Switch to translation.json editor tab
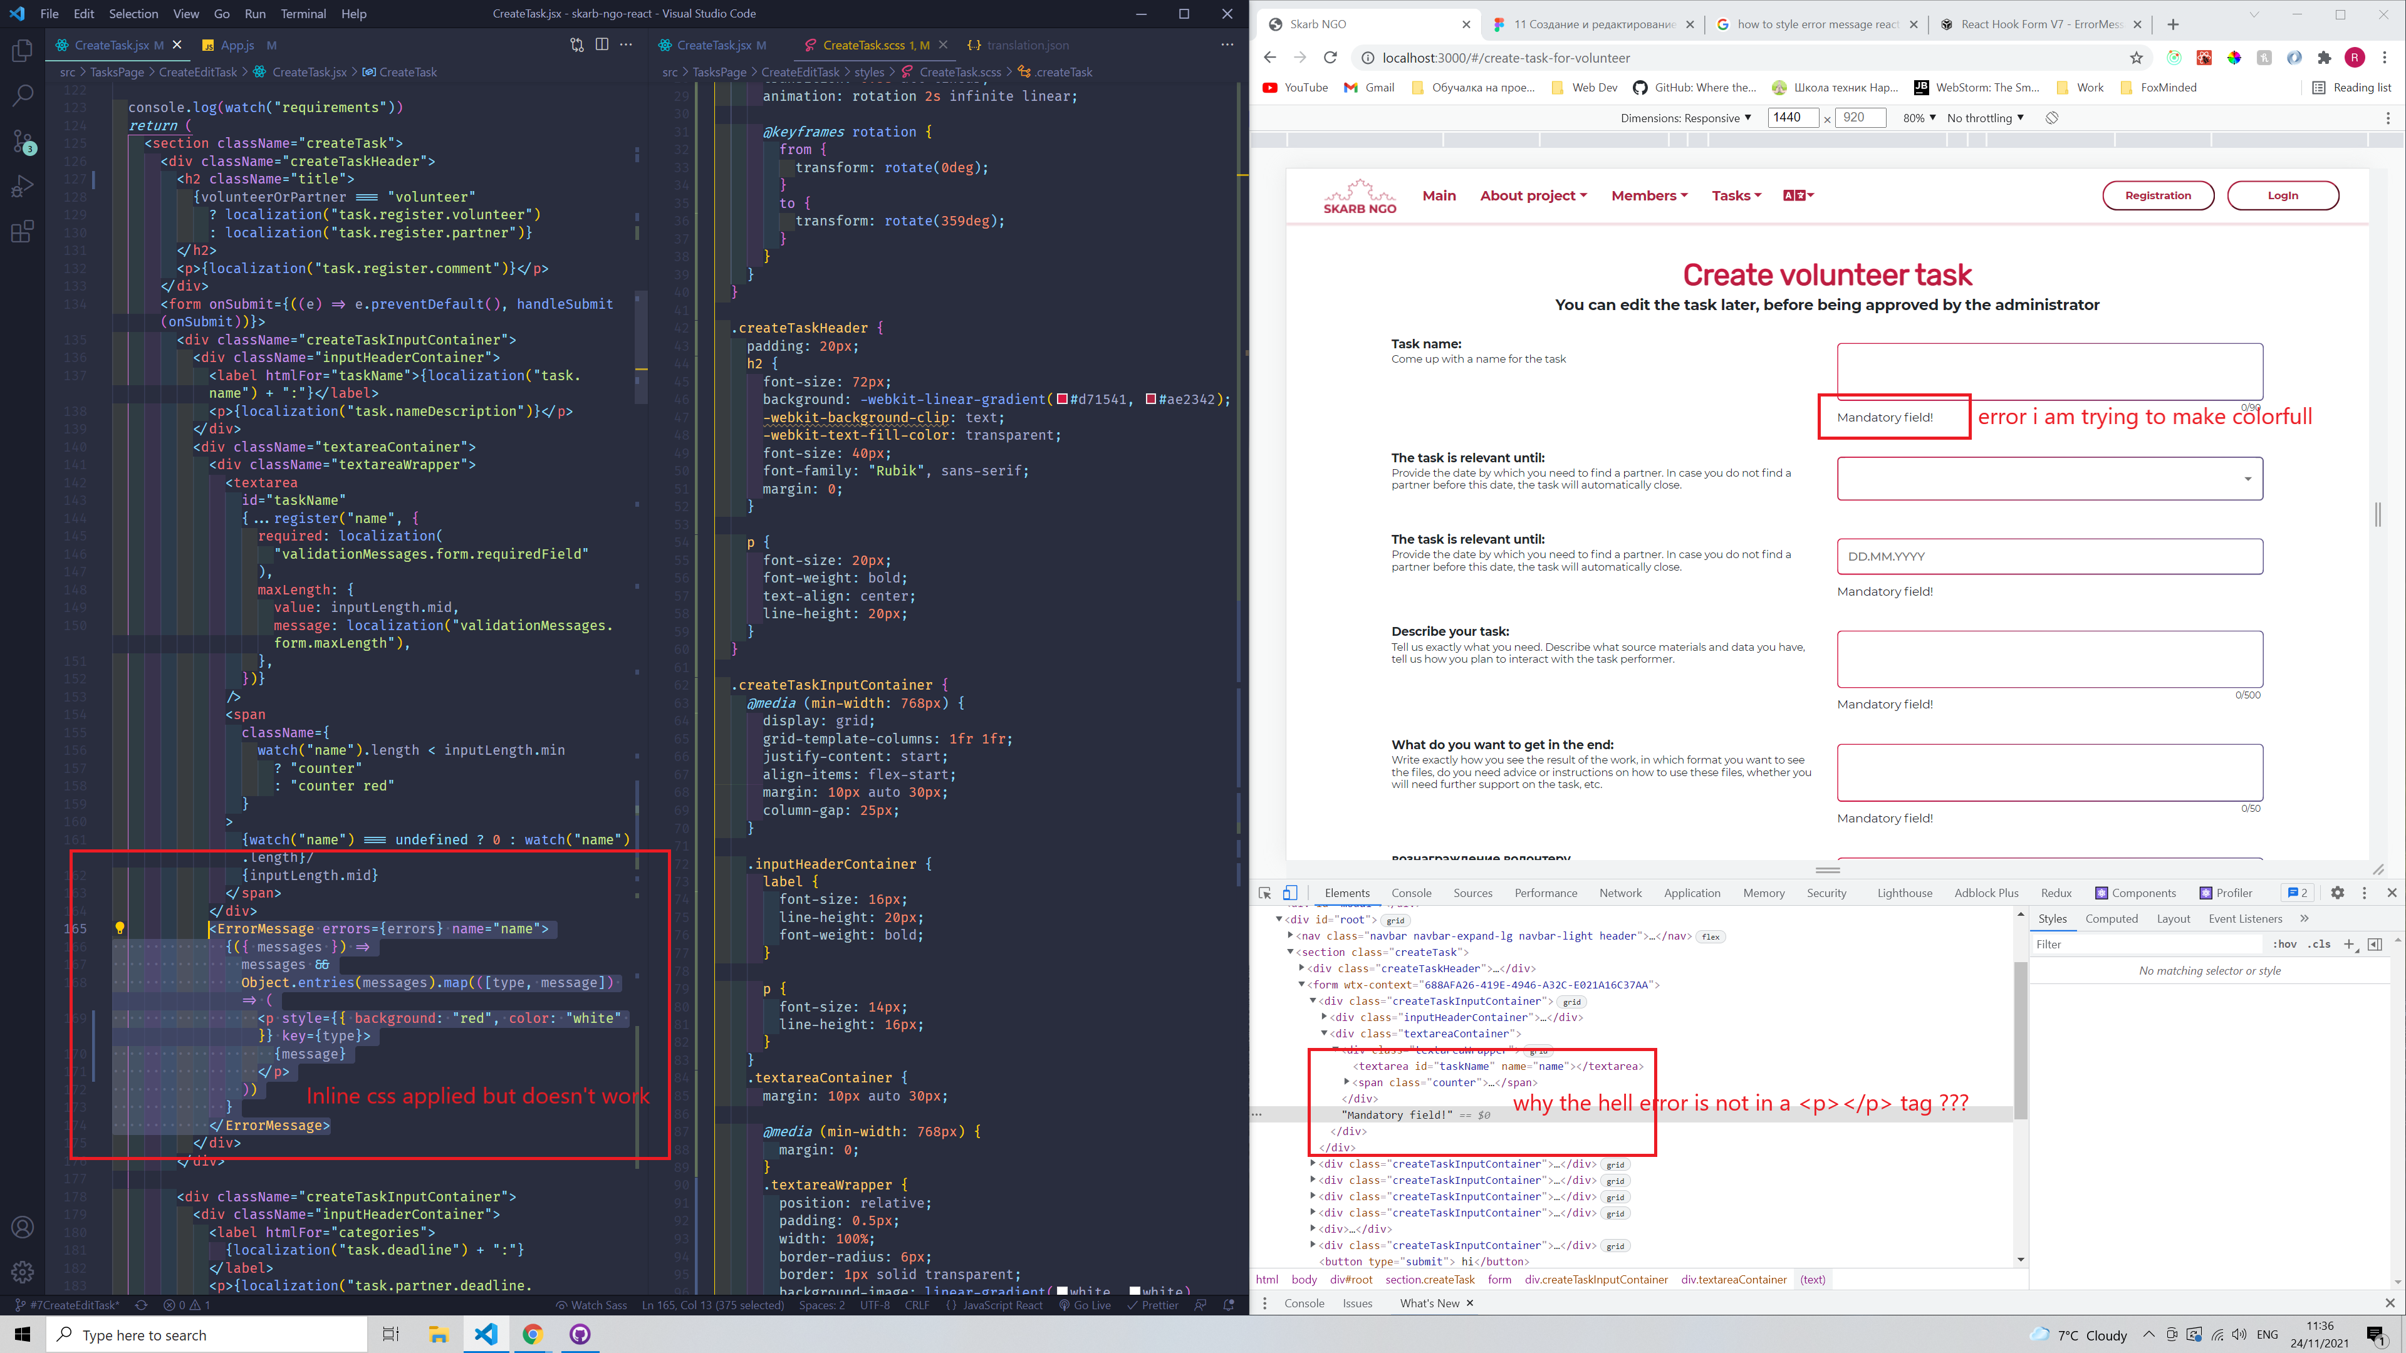 click(x=1028, y=45)
